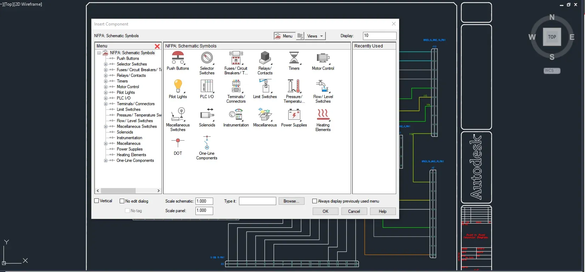Image resolution: width=585 pixels, height=272 pixels.
Task: Expand the Miscellaneous Switches tree node
Action: click(106, 126)
